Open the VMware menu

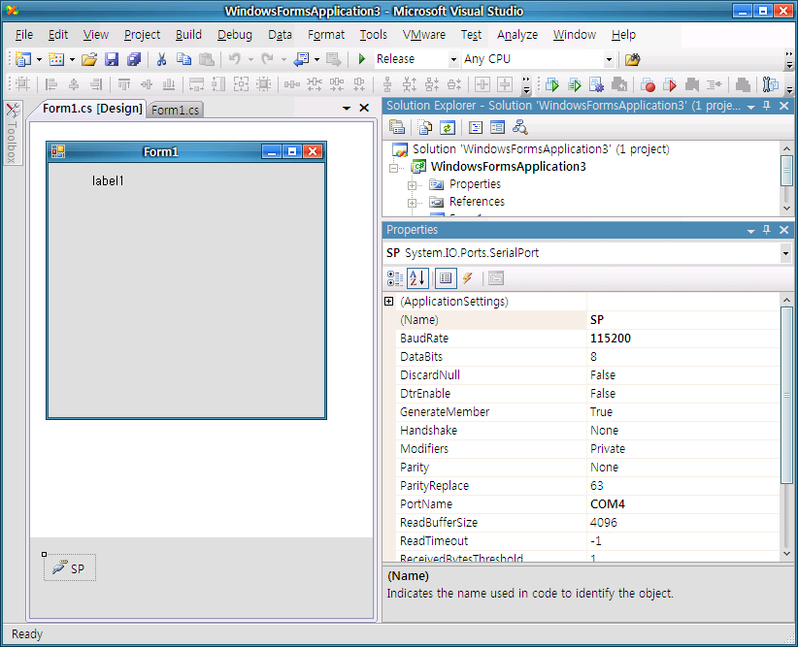coord(424,35)
